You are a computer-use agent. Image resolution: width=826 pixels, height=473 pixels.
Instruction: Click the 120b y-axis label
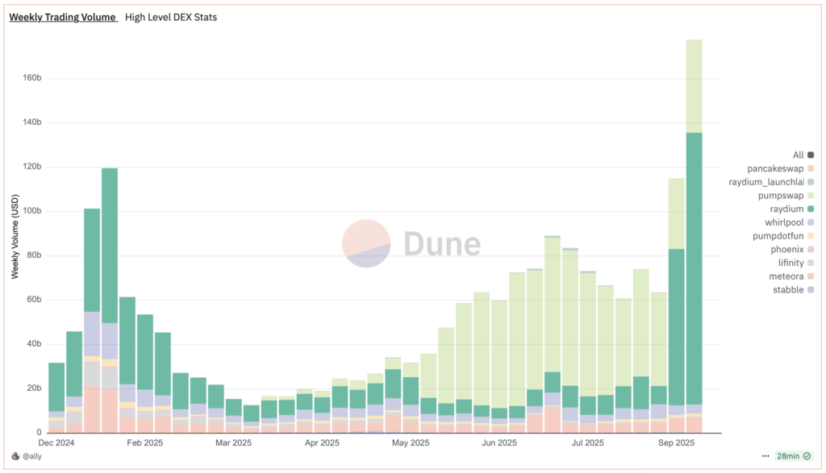[x=31, y=167]
